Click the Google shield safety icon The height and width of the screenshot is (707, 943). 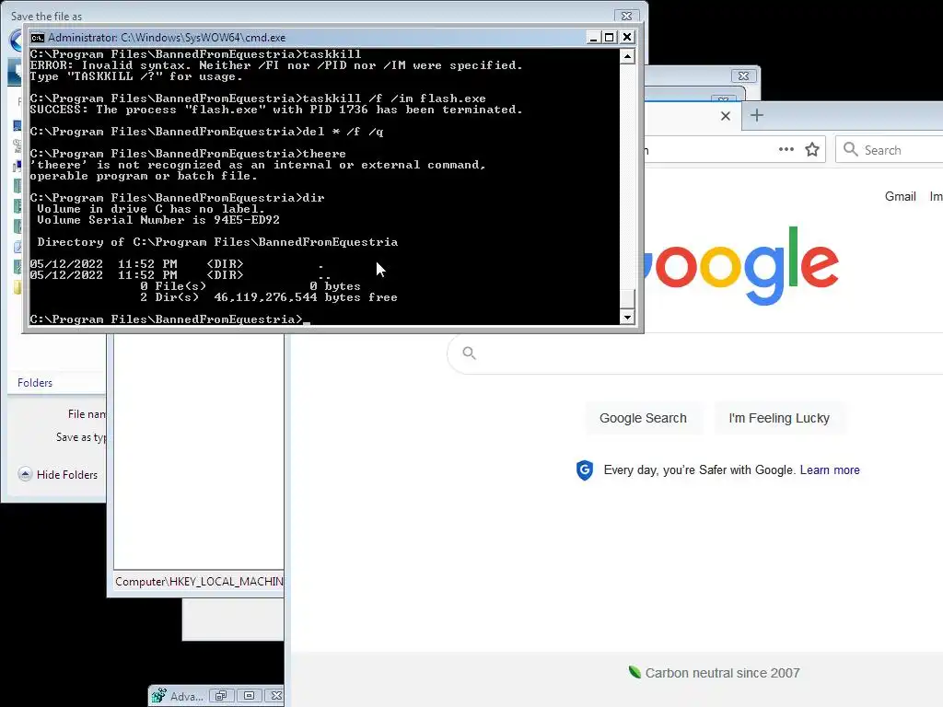point(585,470)
